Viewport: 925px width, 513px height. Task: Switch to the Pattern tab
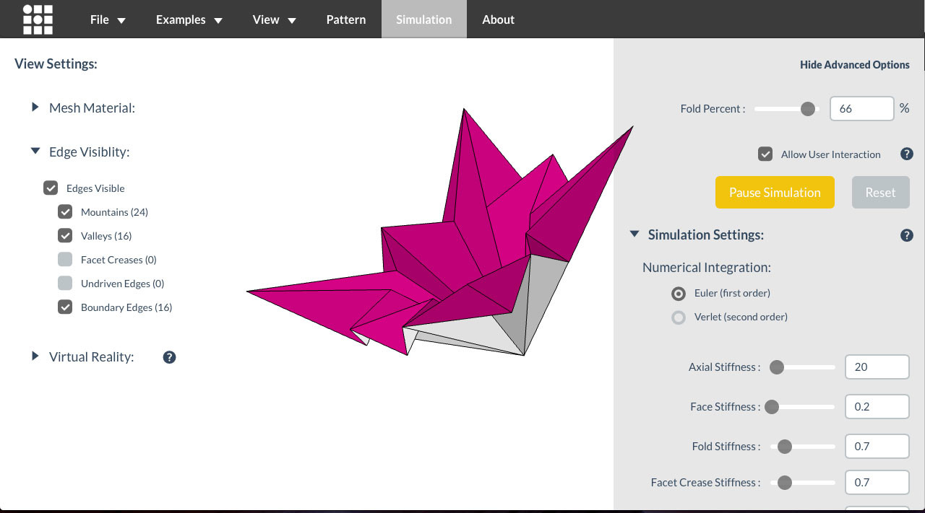345,19
